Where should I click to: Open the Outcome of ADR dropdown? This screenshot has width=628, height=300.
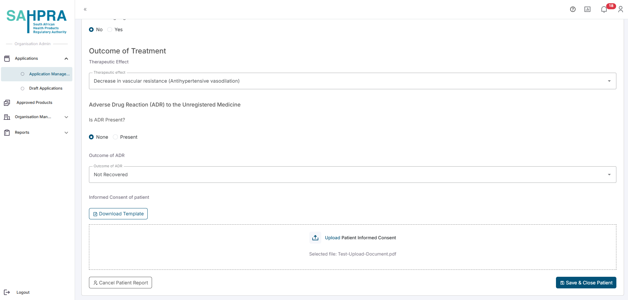point(352,175)
